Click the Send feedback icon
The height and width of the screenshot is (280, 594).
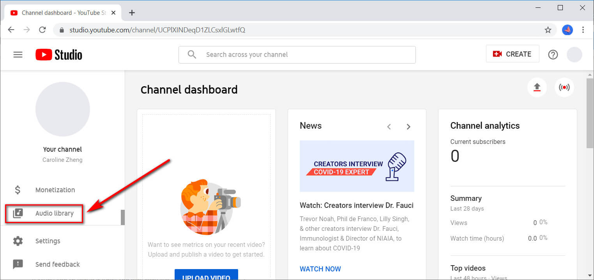(x=18, y=264)
